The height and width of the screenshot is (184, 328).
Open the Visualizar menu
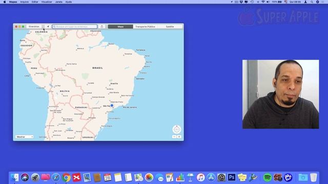pyautogui.click(x=47, y=2)
